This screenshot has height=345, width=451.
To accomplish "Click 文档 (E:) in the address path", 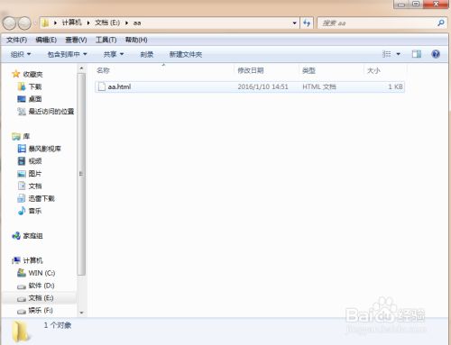I will (107, 23).
